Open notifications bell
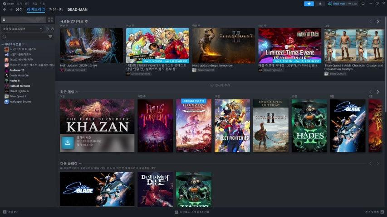This screenshot has height=217, width=387. click(320, 4)
